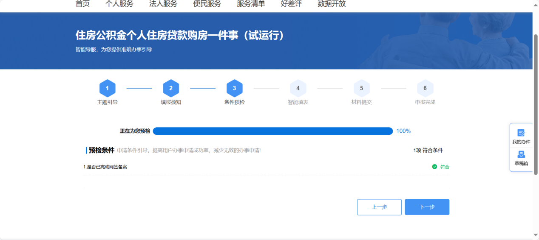Select the 材料提交 step label

362,102
